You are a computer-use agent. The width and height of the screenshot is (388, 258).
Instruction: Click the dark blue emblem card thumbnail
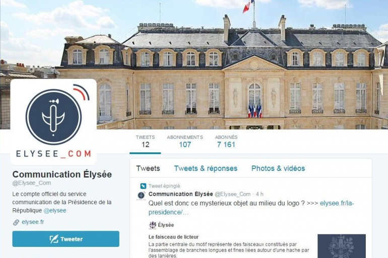342,246
